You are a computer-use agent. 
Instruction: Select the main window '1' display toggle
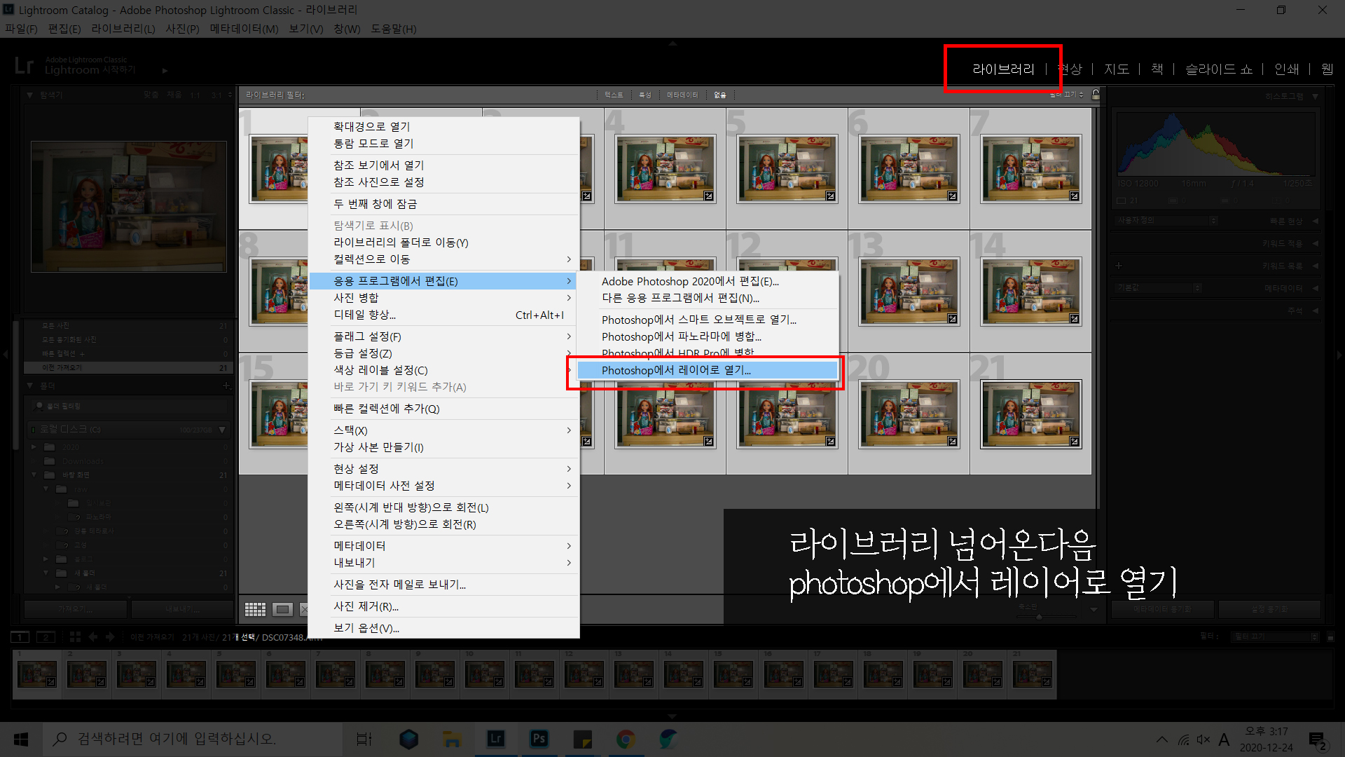coord(20,637)
